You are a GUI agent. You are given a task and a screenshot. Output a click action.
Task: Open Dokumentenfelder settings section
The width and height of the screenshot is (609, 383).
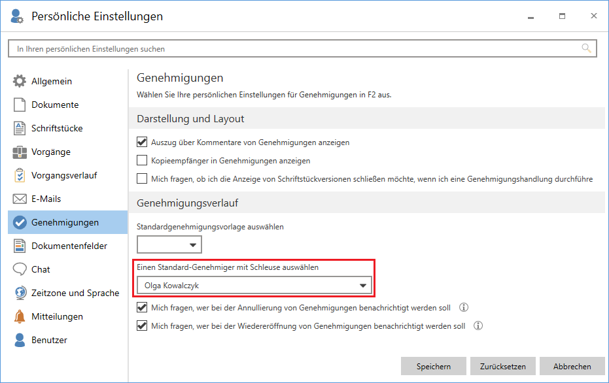coord(69,246)
